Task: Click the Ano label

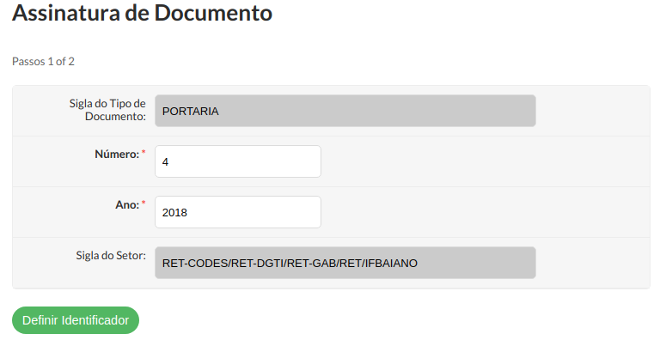Action: point(126,205)
